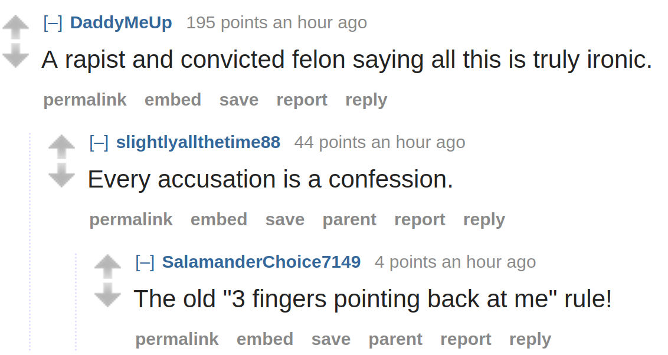The image size is (668, 355).
Task: Open permalink of DaddyMeUp's comment
Action: (85, 100)
